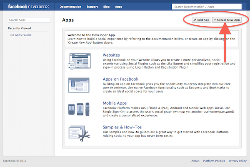
Task: Open the Samples & How-Tos link
Action: [122, 127]
